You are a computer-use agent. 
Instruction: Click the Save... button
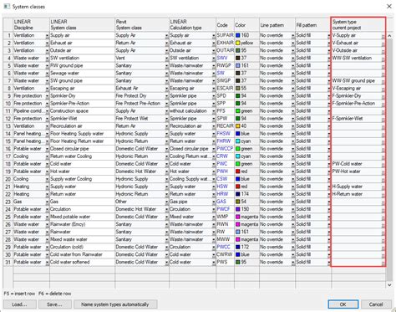tap(55, 304)
